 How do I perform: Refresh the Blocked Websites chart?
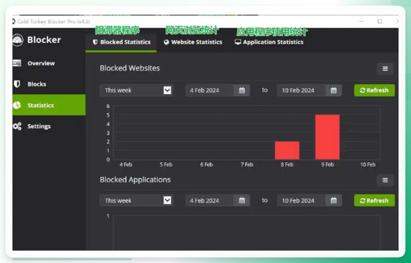pos(374,90)
